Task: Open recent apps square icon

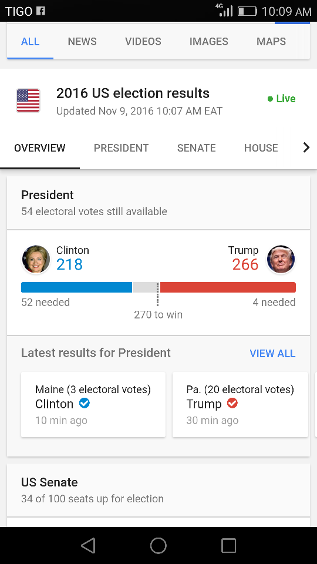Action: (x=228, y=545)
